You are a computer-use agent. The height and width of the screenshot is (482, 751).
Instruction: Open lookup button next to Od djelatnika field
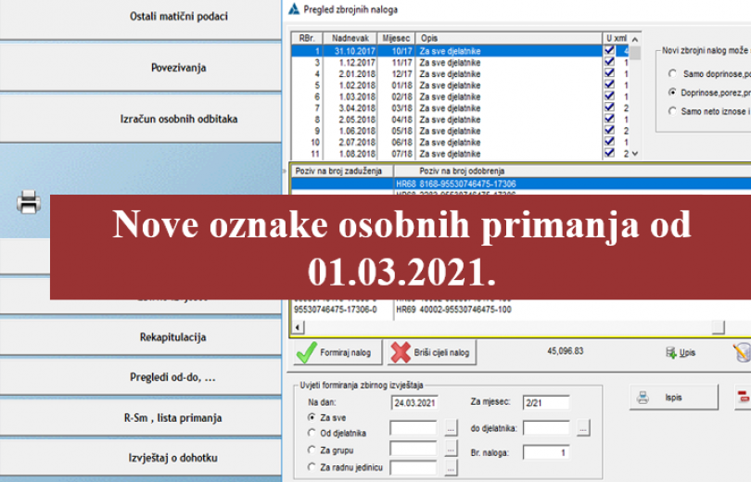click(x=451, y=428)
